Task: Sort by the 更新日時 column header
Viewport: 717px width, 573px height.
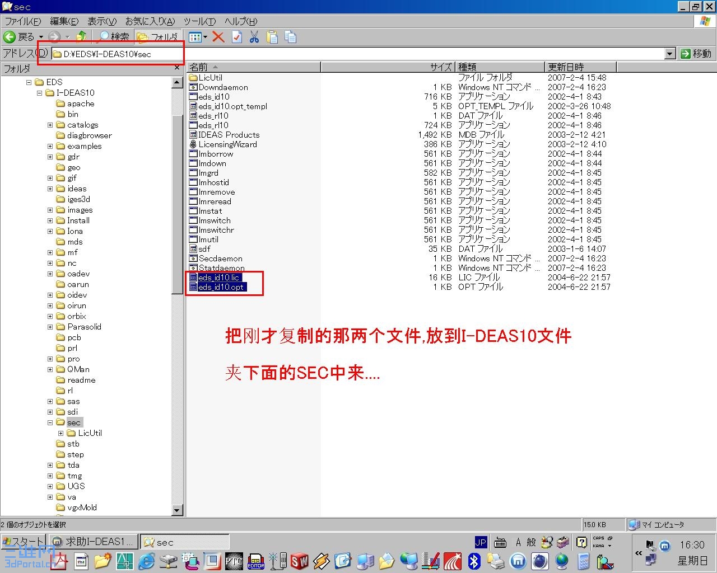Action: (x=581, y=67)
